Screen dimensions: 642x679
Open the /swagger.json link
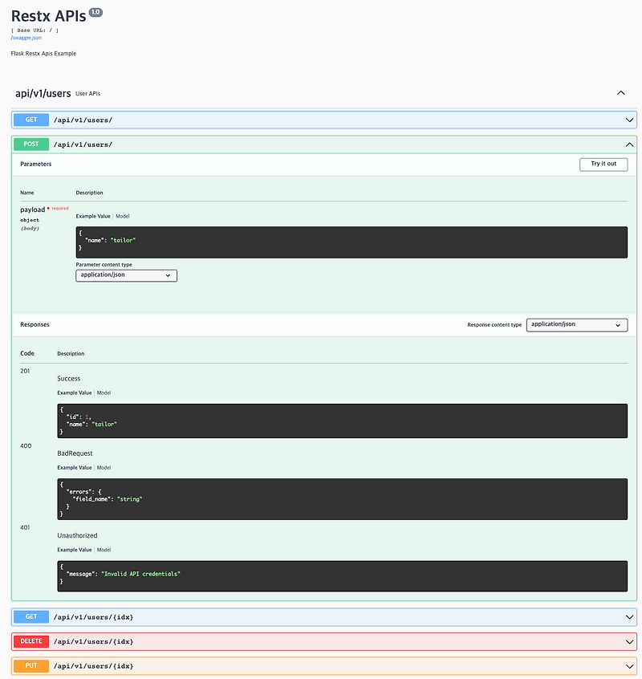pos(26,37)
